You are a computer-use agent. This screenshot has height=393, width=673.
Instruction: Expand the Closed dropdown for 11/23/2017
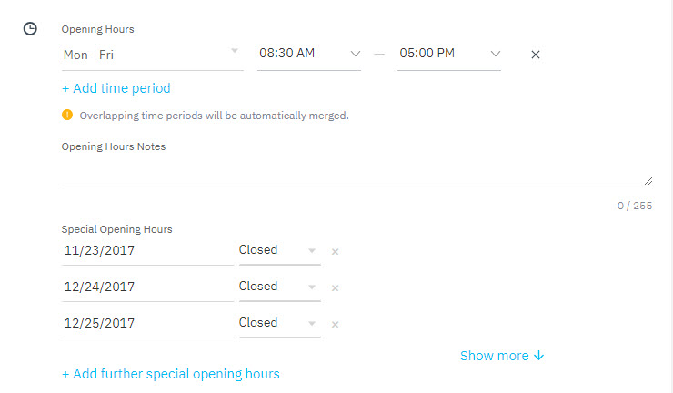point(280,250)
